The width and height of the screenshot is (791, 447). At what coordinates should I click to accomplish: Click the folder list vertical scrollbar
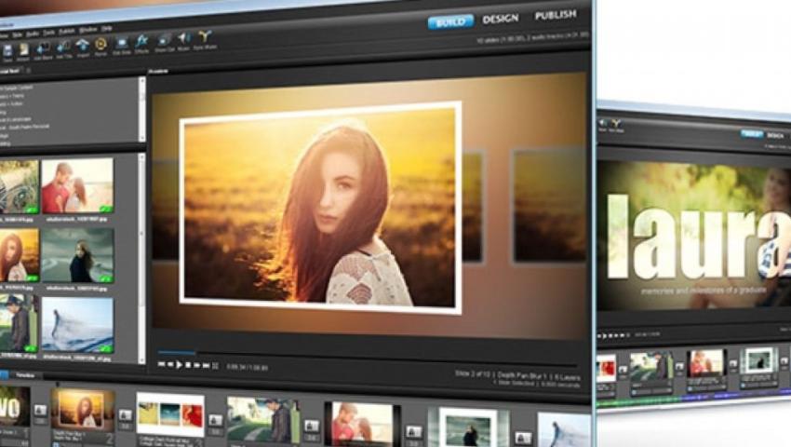point(142,112)
